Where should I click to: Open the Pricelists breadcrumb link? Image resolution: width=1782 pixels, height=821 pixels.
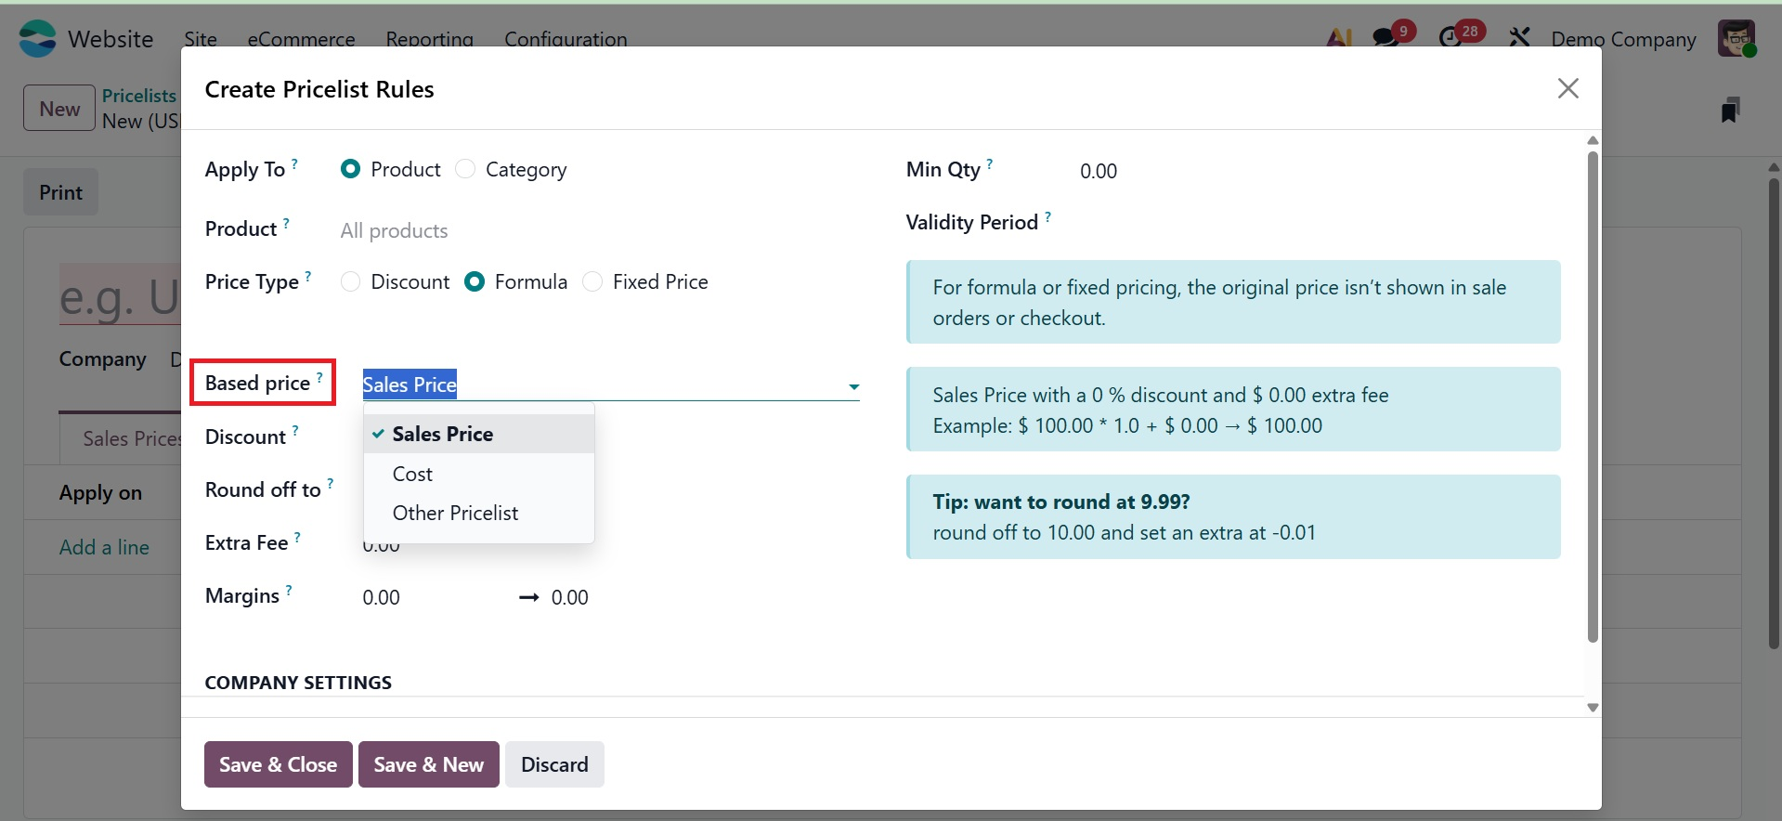coord(139,96)
